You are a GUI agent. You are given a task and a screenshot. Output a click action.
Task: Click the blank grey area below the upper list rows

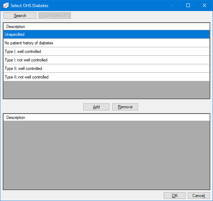(106, 89)
